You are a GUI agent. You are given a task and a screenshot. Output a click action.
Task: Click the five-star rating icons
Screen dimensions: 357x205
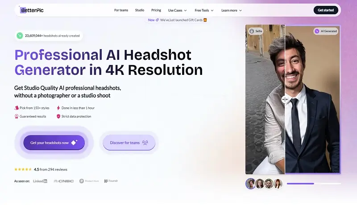click(23, 169)
